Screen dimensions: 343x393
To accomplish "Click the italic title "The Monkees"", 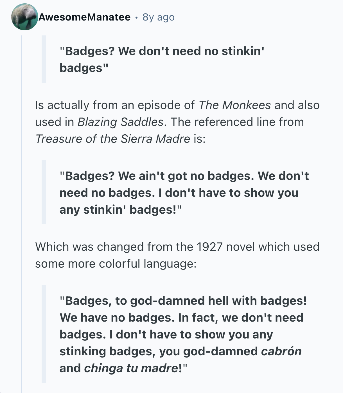I will click(234, 105).
